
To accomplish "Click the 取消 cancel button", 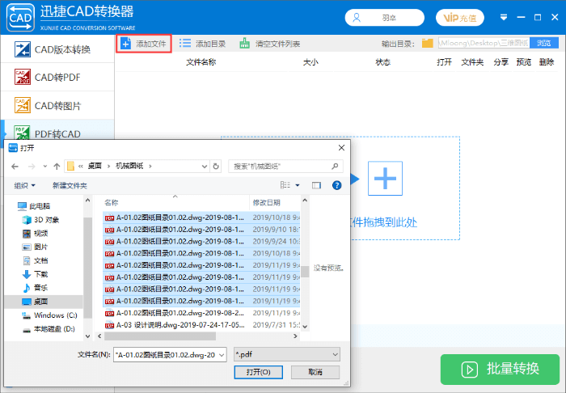I will pyautogui.click(x=315, y=372).
